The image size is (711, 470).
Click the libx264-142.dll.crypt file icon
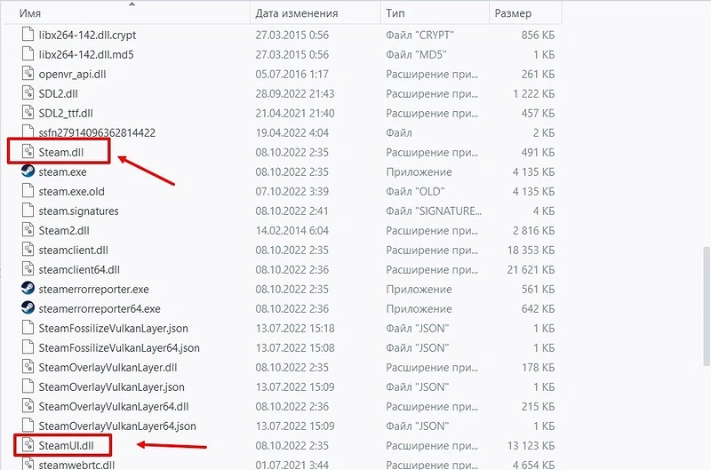coord(28,35)
